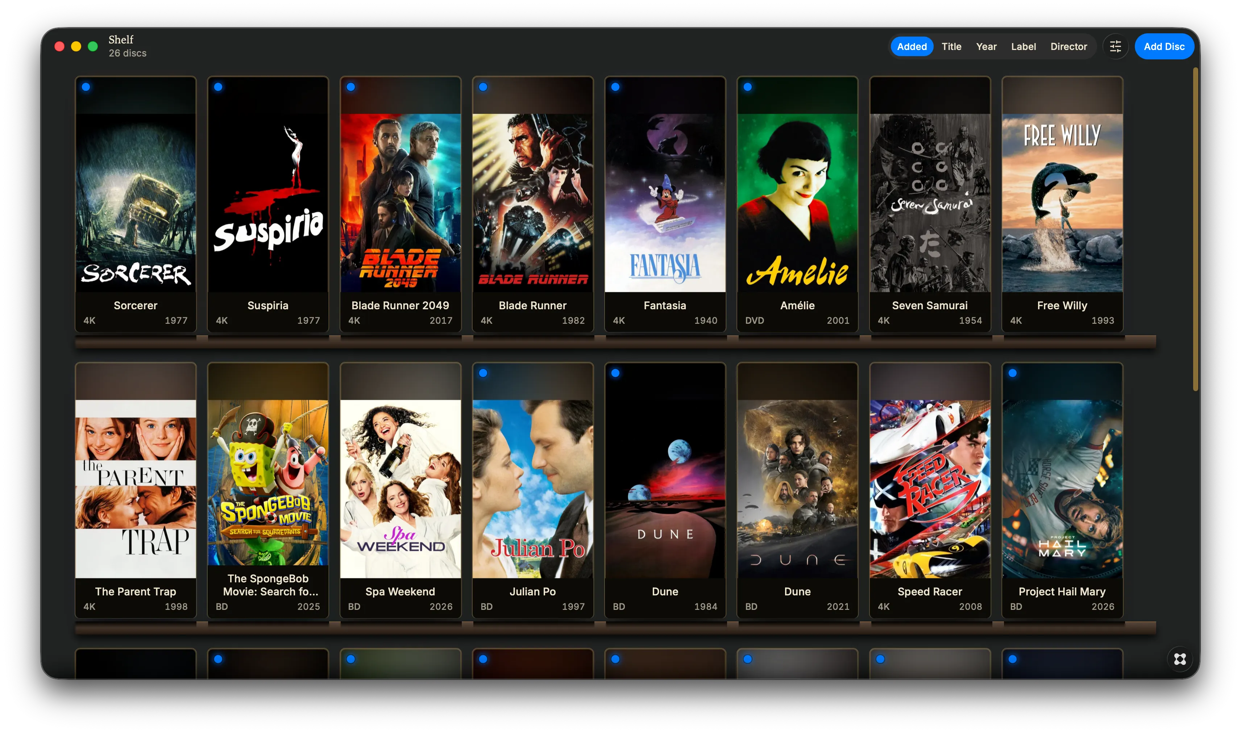Open the Sorcerer poster
Screen dimensions: 1241x733
point(136,202)
